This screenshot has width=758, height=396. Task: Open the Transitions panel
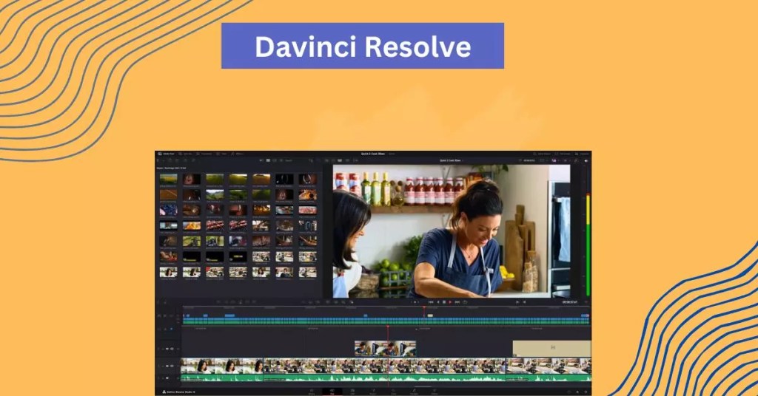[204, 154]
